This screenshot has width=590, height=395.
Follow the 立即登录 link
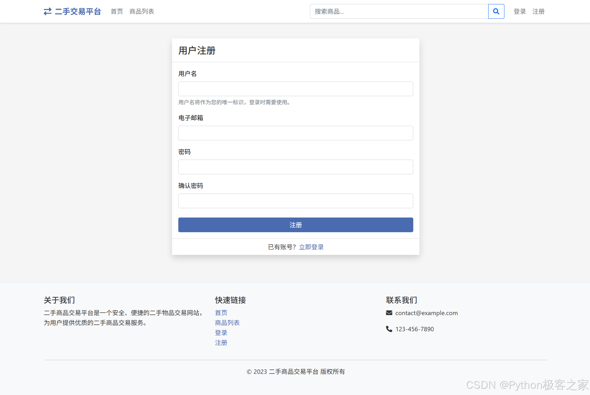point(311,247)
